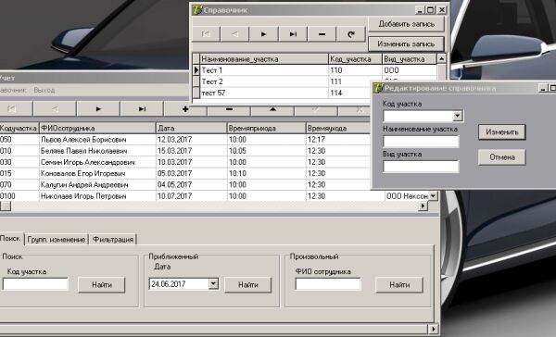Select code 114 cell
Viewport: 556px width, 337px height.
click(349, 93)
